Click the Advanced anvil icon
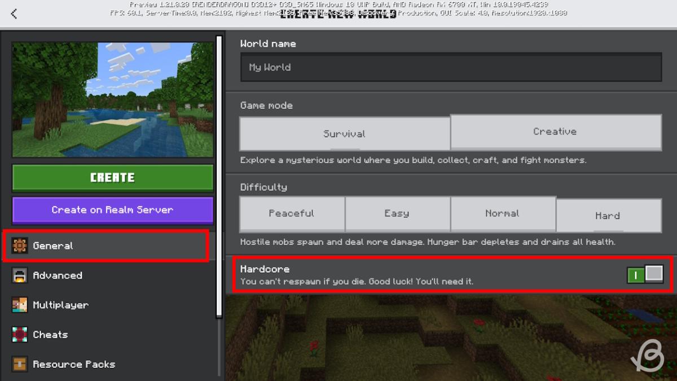The height and width of the screenshot is (381, 677). (20, 275)
